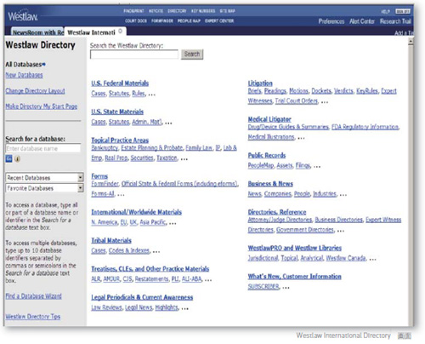The width and height of the screenshot is (425, 344).
Task: Open Directories, Reference heading
Action: (277, 212)
